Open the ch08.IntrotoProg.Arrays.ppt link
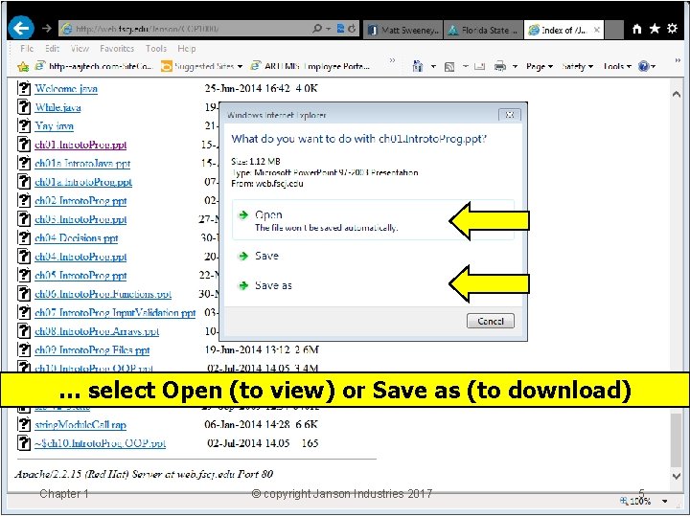The height and width of the screenshot is (517, 690). [x=97, y=331]
